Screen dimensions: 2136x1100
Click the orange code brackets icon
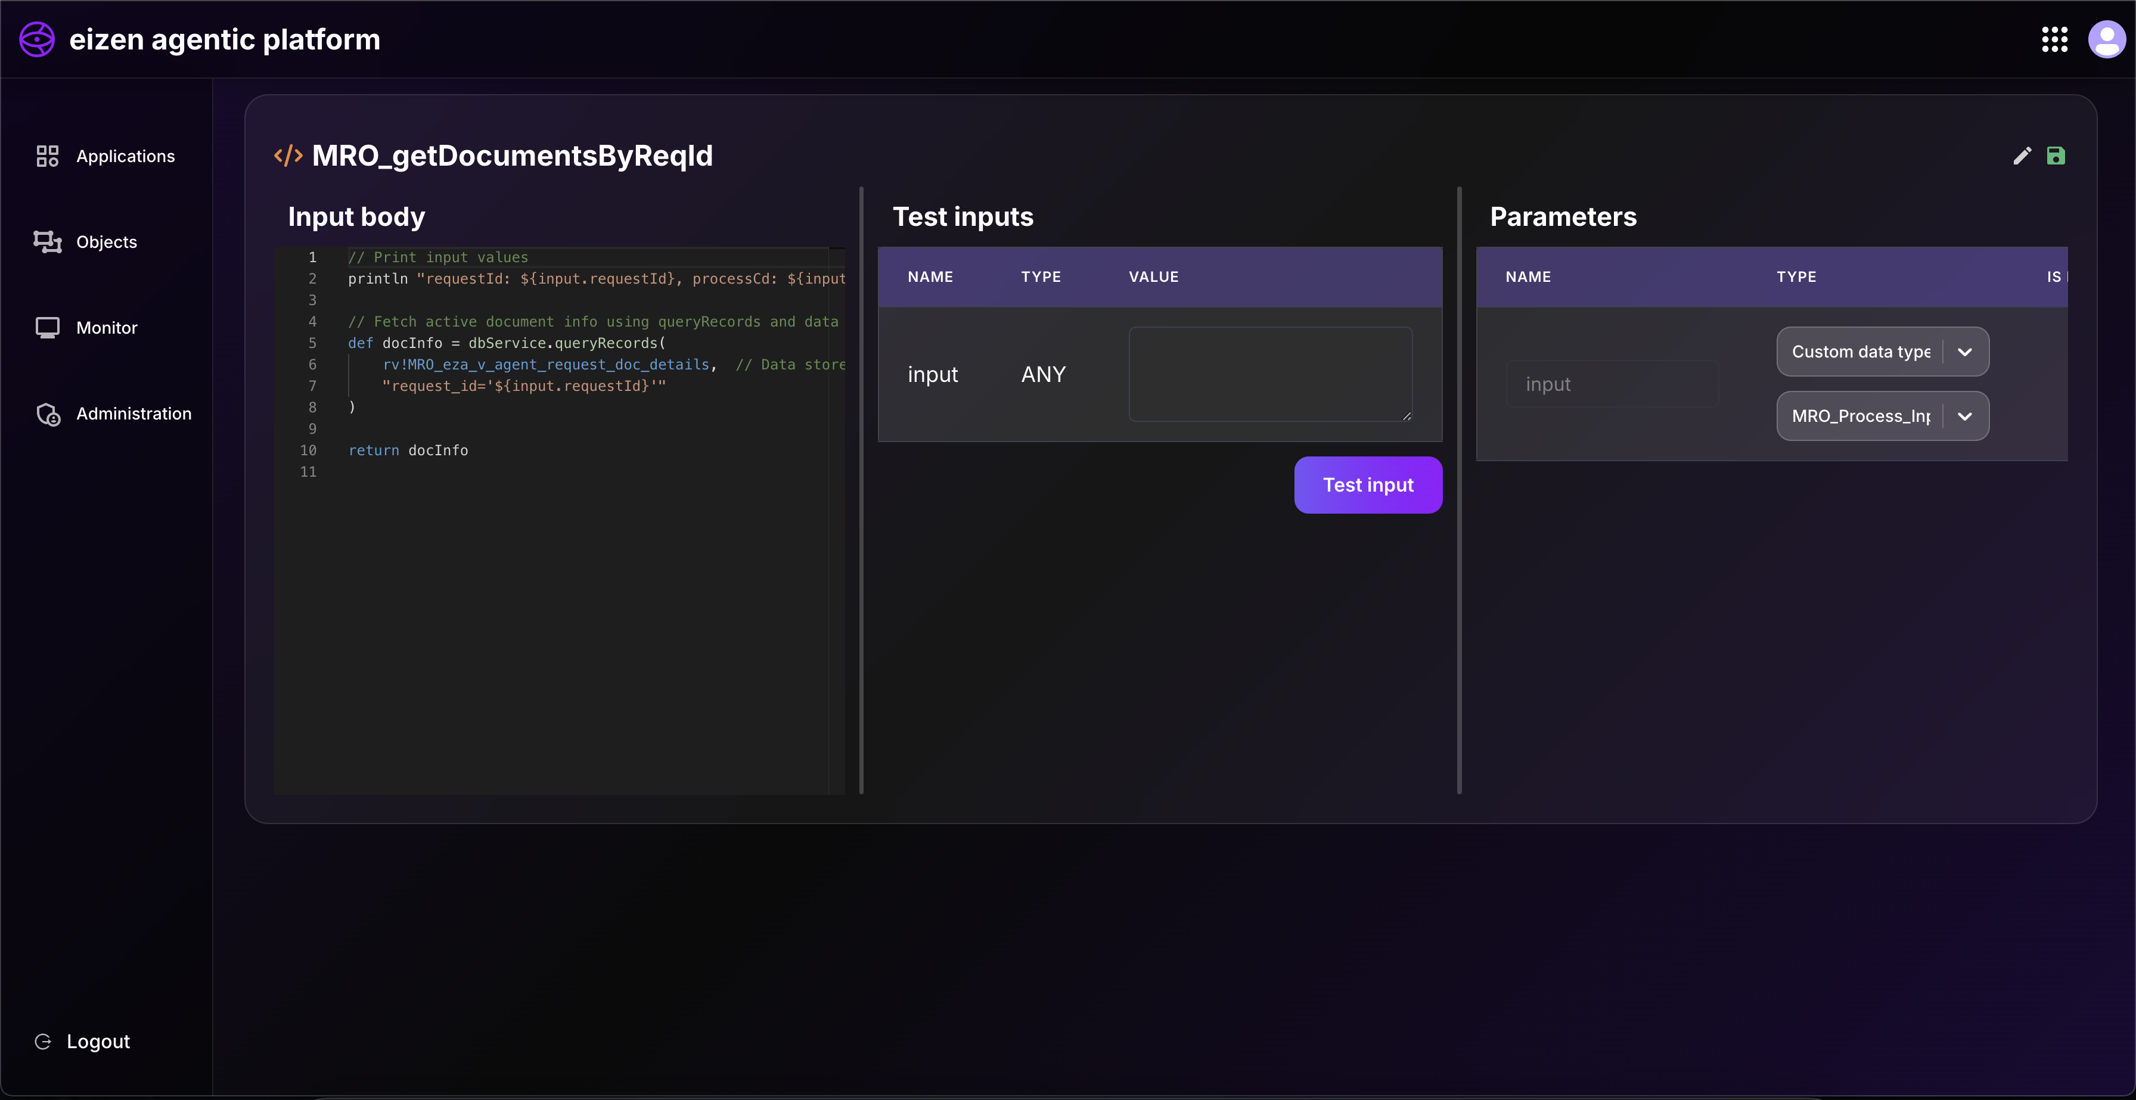click(x=288, y=156)
